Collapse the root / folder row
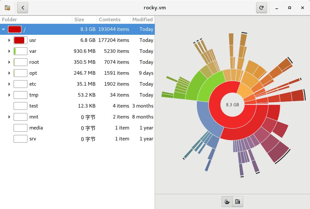 pos(4,29)
